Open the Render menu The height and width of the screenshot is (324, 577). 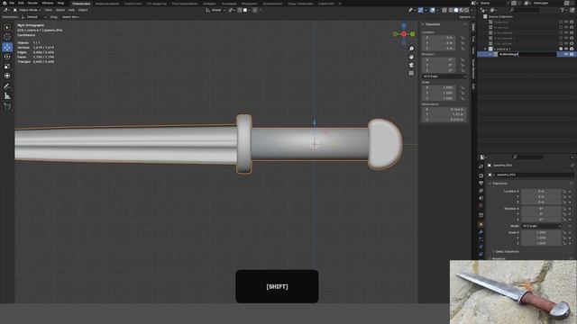32,3
